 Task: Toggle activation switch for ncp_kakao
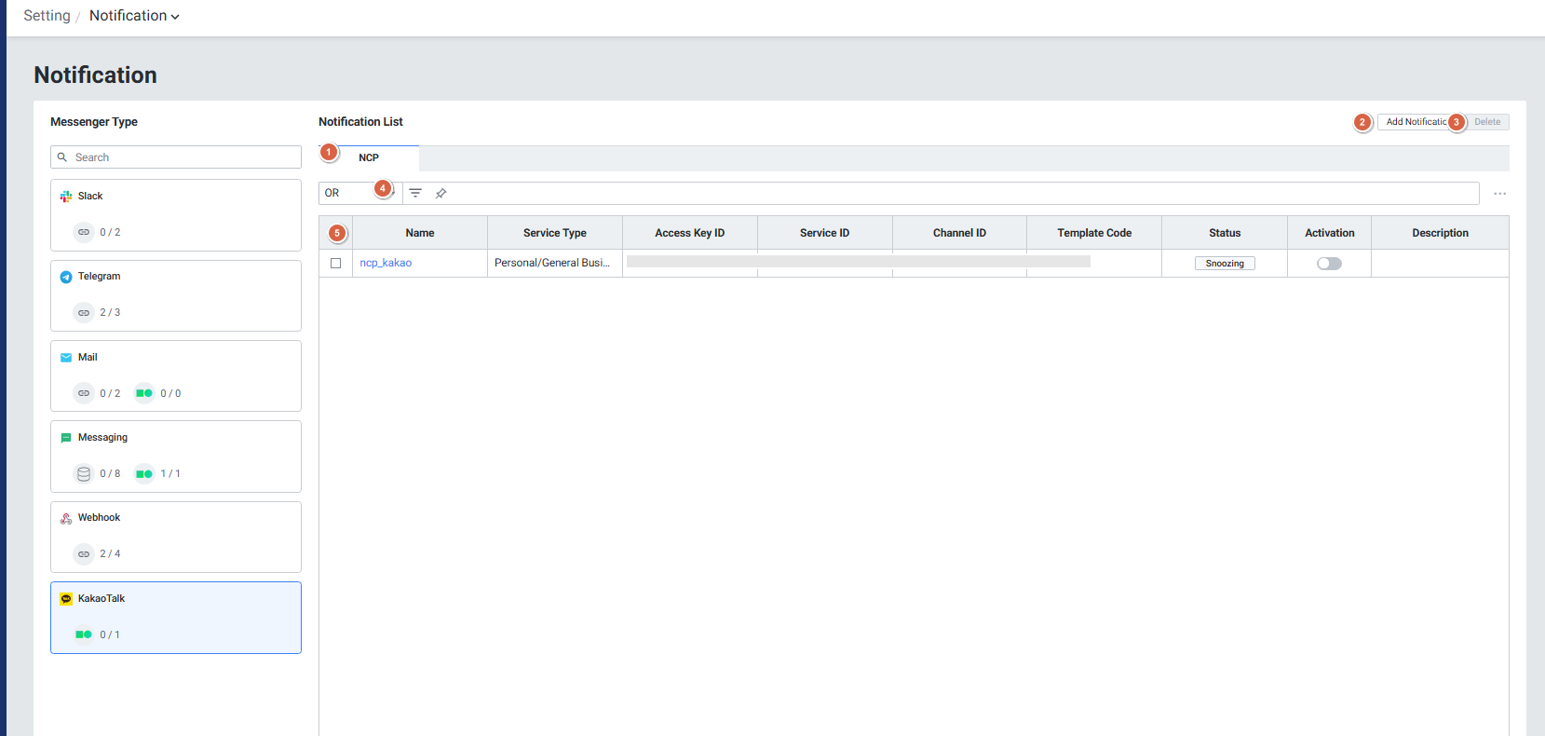coord(1329,264)
